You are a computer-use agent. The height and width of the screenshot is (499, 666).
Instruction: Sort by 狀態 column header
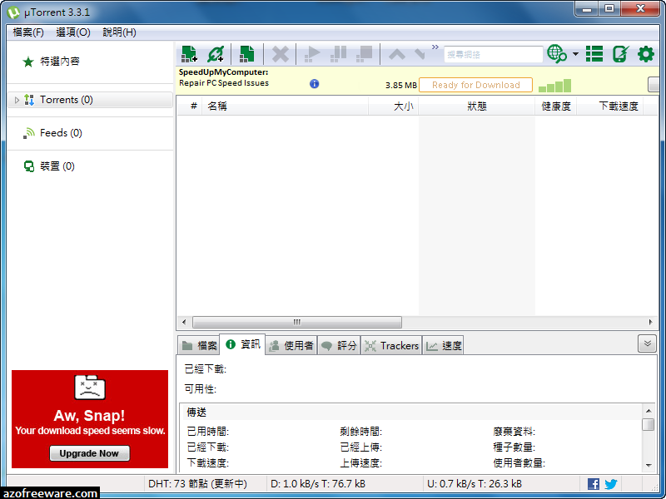point(476,106)
